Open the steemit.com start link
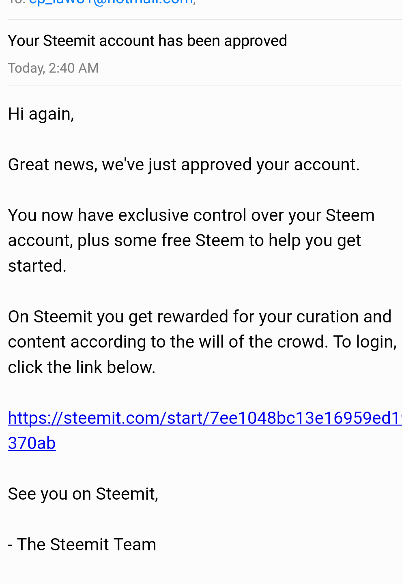Viewport: 402px width, 584px height. click(205, 418)
